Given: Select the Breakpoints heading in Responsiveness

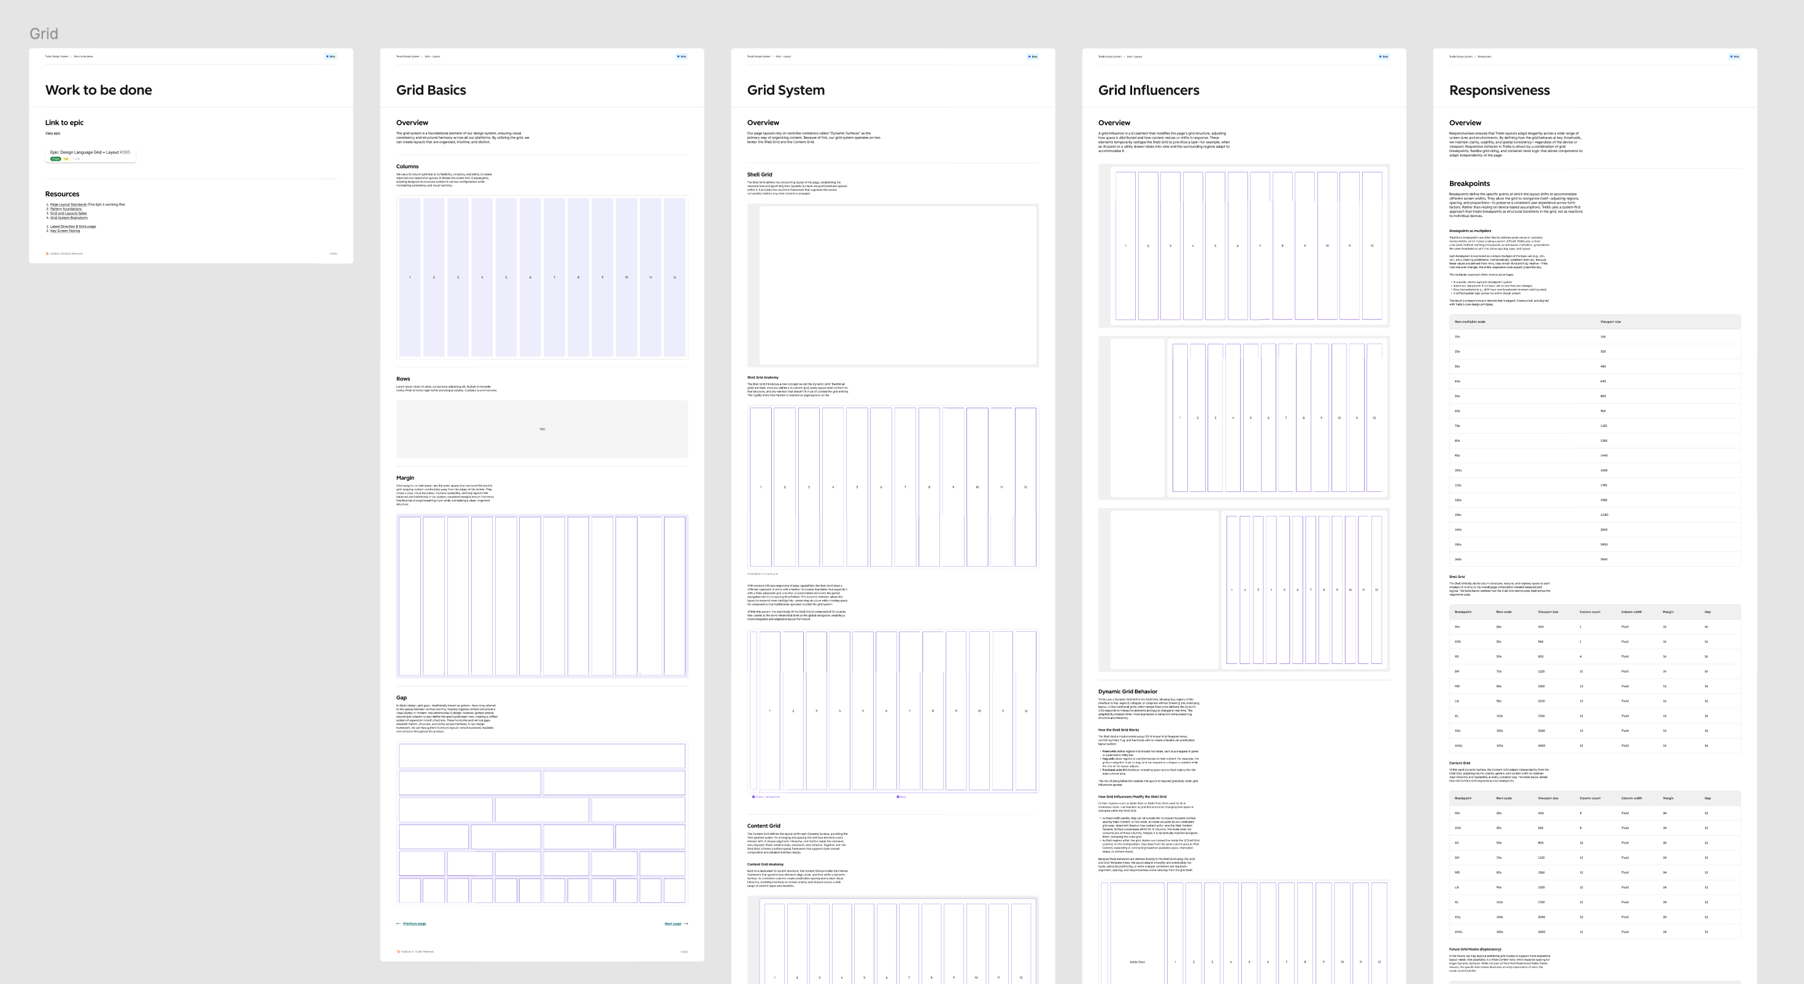Looking at the screenshot, I should pyautogui.click(x=1469, y=183).
